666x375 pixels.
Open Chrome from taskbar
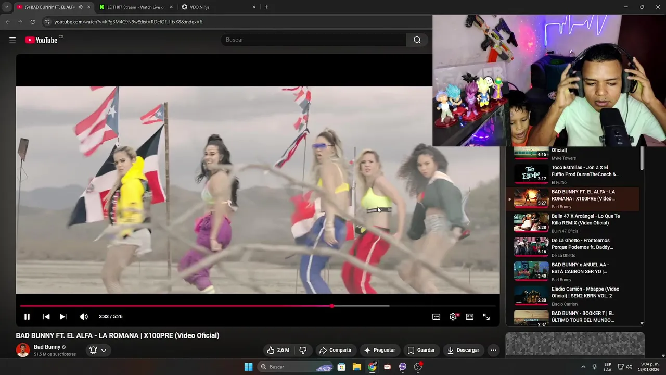pos(372,367)
